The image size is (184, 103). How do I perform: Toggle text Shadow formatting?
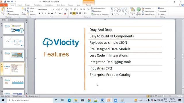49,13
